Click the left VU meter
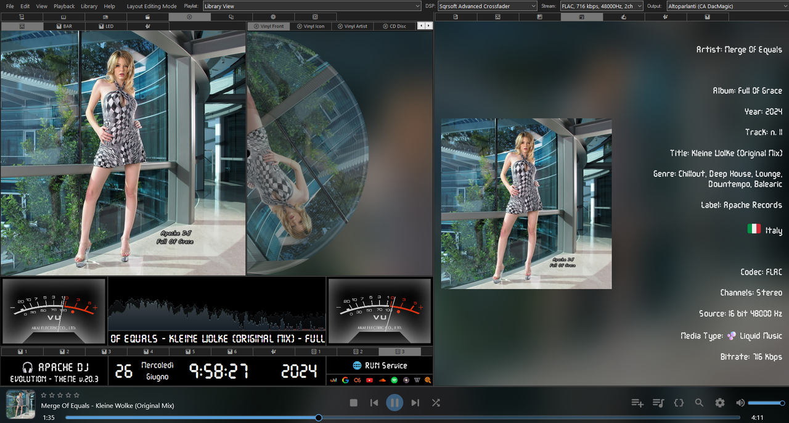The height and width of the screenshot is (423, 789). [x=54, y=311]
